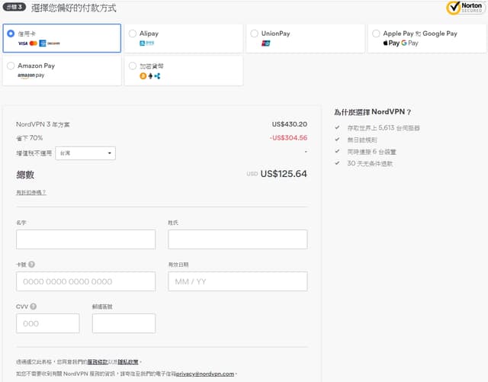Open the VAT country dropdown

tap(85, 153)
